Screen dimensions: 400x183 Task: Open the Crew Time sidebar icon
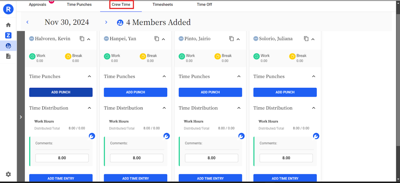click(x=8, y=46)
